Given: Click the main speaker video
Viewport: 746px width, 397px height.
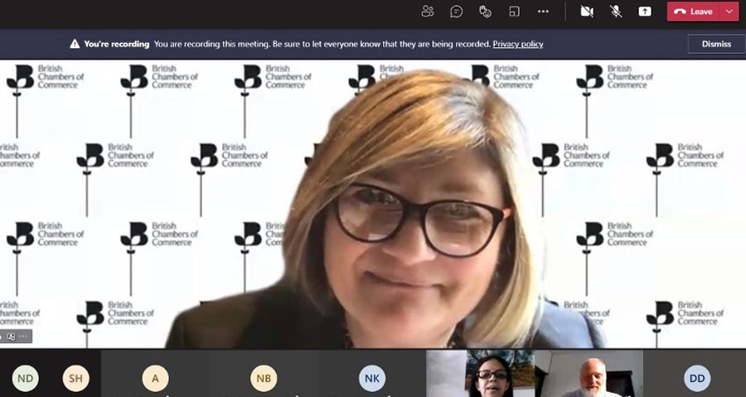Looking at the screenshot, I should point(373,204).
